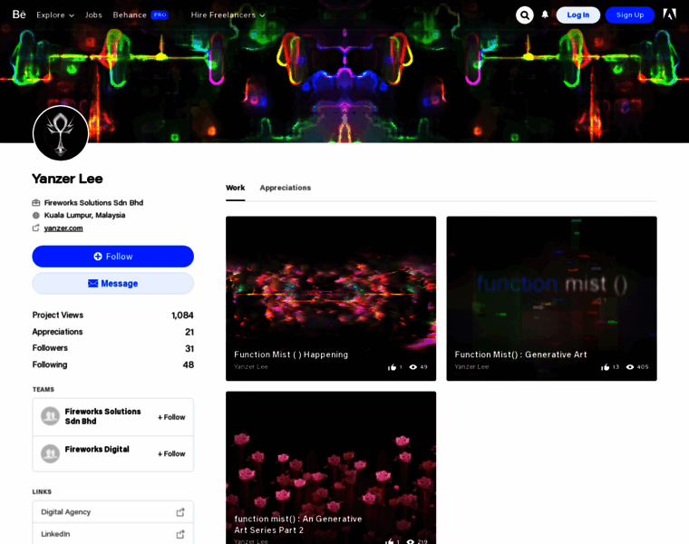This screenshot has width=689, height=544.
Task: Click the Yanzer Lee profile name heading
Action: (x=67, y=179)
